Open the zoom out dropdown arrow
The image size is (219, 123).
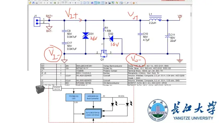coord(73,3)
